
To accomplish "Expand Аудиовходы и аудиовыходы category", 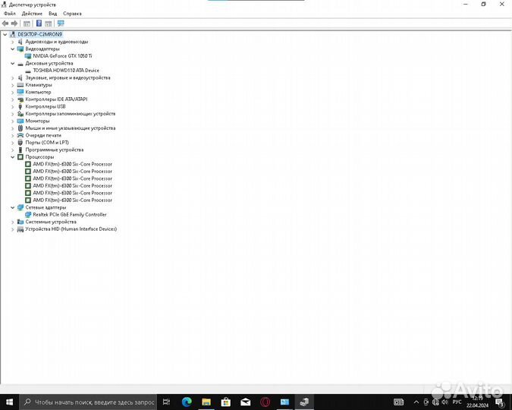I will point(12,42).
